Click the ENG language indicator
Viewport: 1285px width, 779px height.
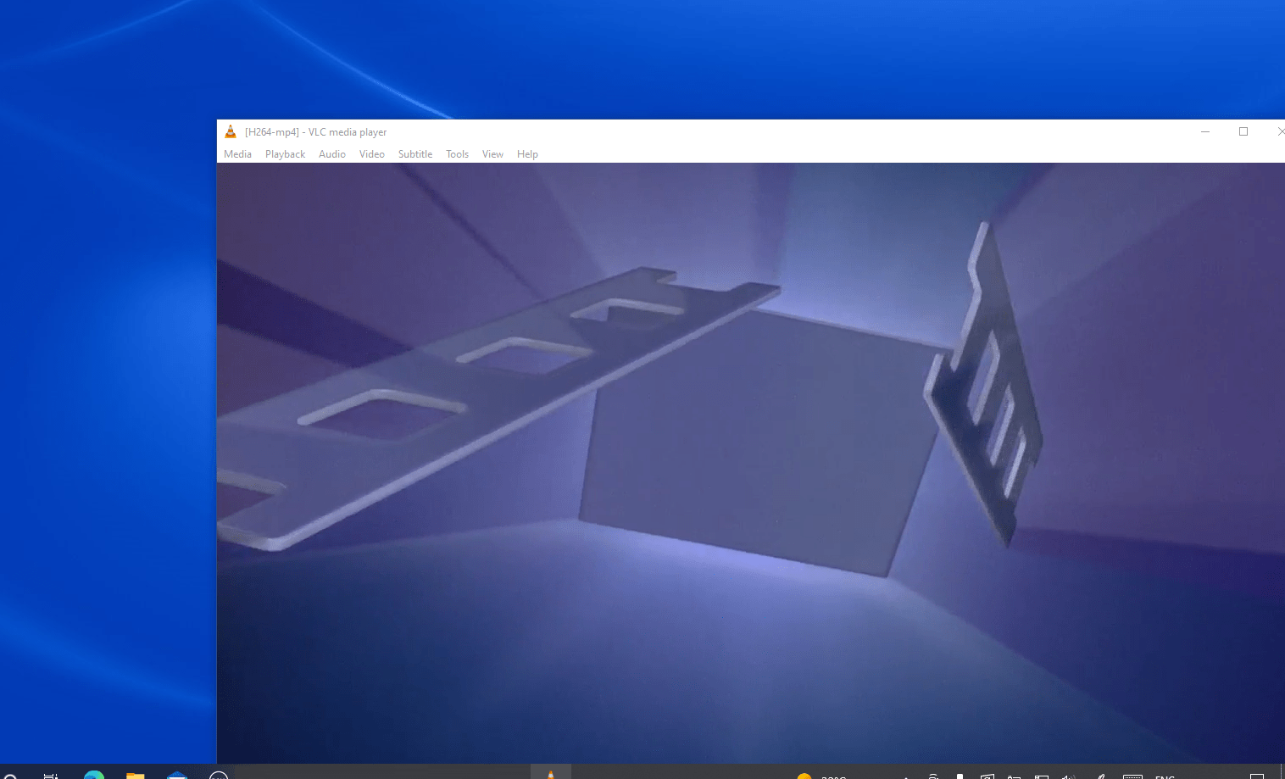(x=1165, y=776)
